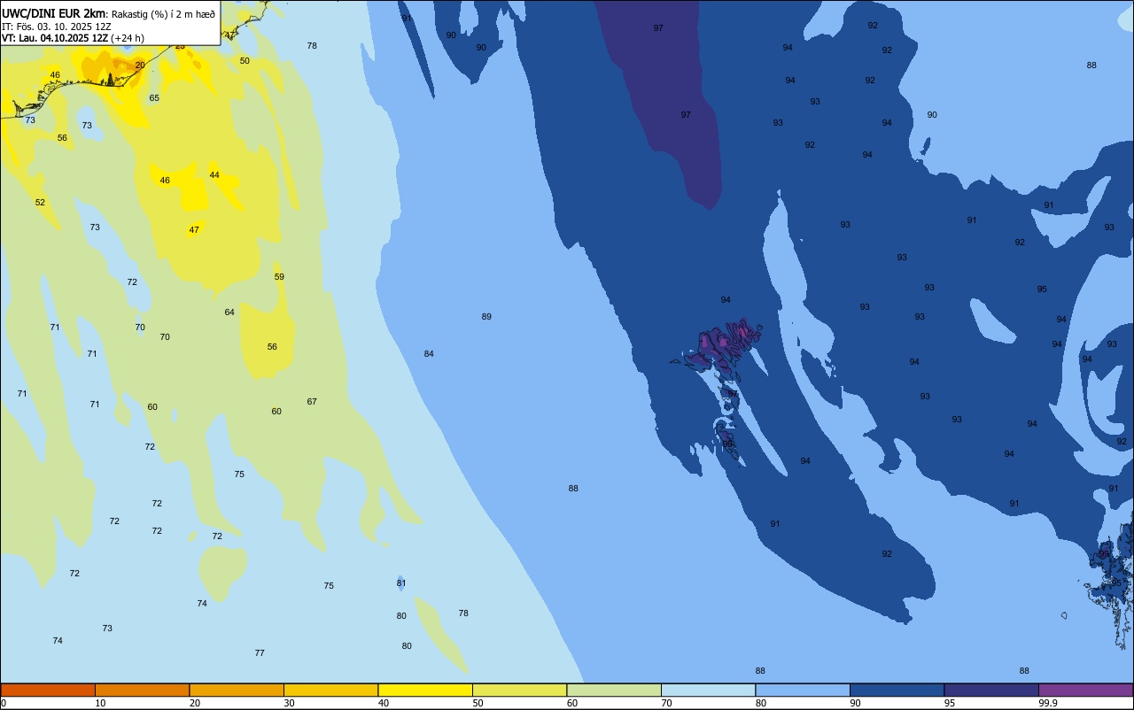Click the '40' legend tick label

pyautogui.click(x=384, y=703)
